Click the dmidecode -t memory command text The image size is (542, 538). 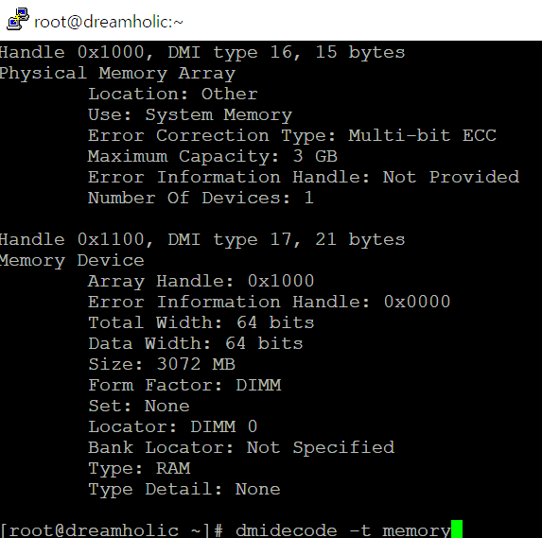[343, 530]
